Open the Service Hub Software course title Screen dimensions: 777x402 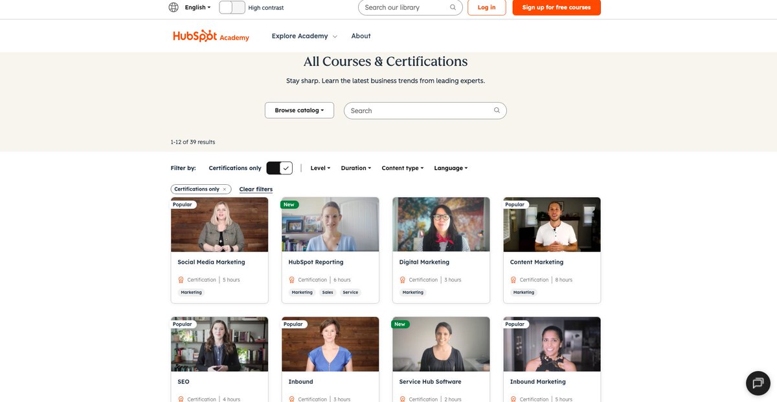tap(430, 382)
